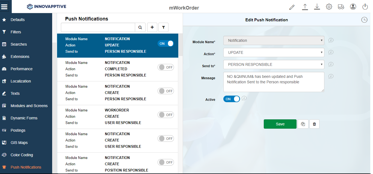Open the settings gear icon
The height and width of the screenshot is (174, 373).
click(329, 7)
